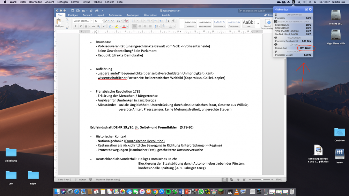Open Google Chrome from the Dock
The width and height of the screenshot is (349, 196).
(x=155, y=191)
